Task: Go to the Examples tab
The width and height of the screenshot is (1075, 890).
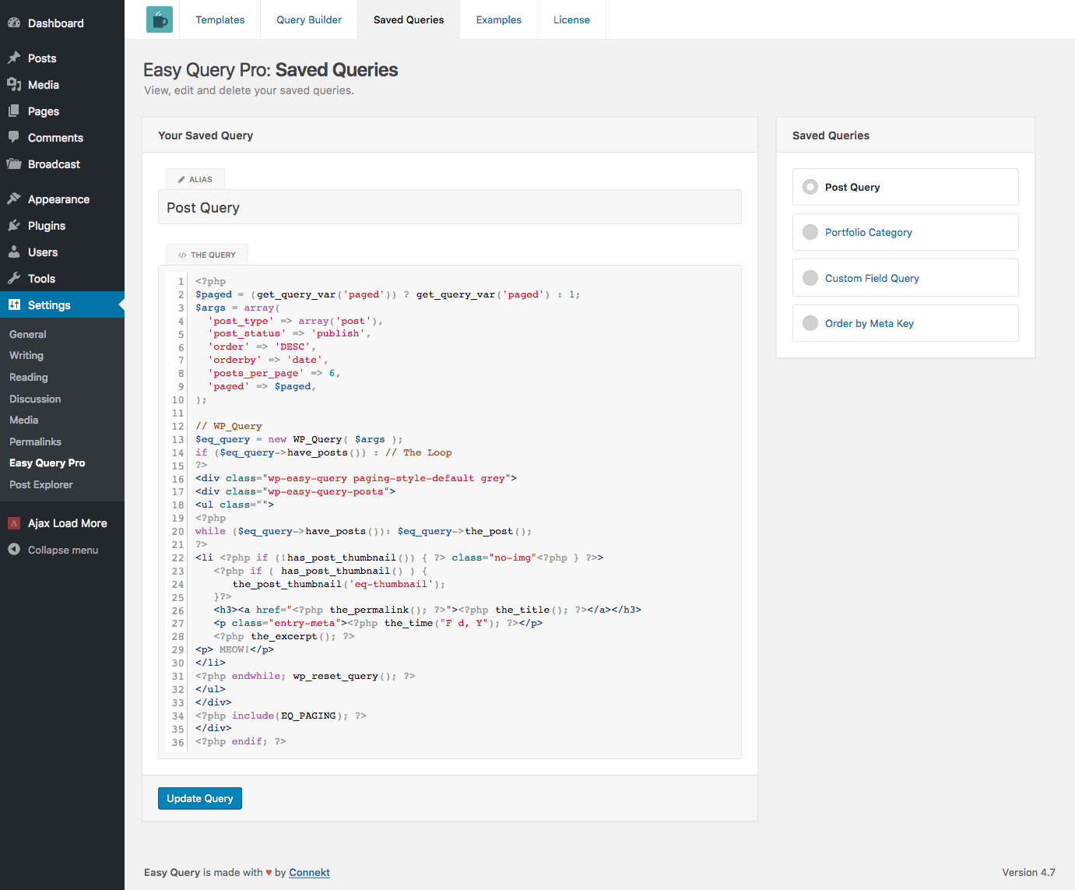Action: [499, 19]
